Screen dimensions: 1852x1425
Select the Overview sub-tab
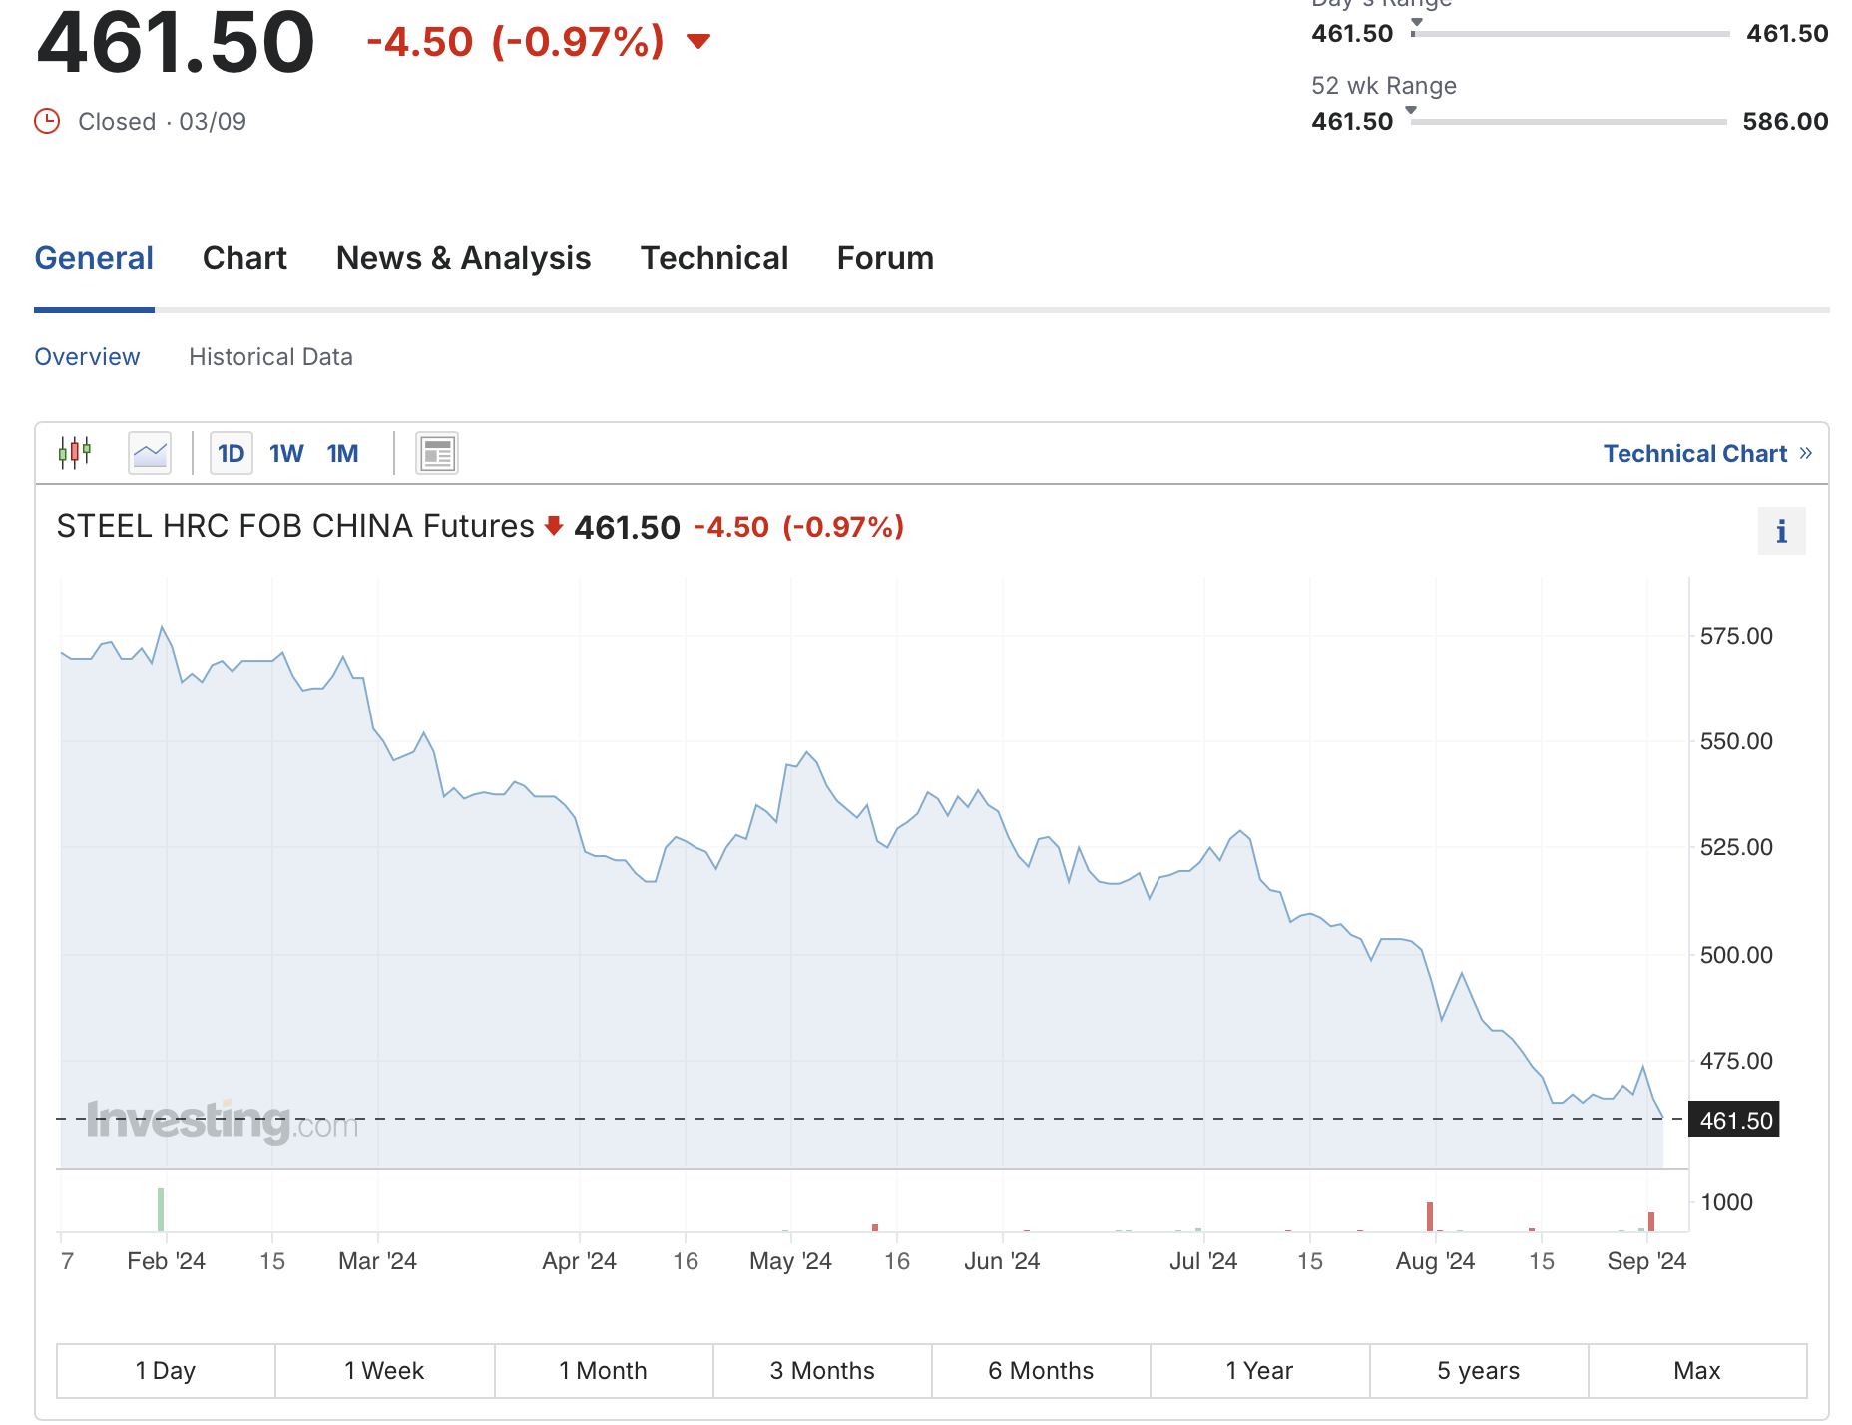pos(87,356)
